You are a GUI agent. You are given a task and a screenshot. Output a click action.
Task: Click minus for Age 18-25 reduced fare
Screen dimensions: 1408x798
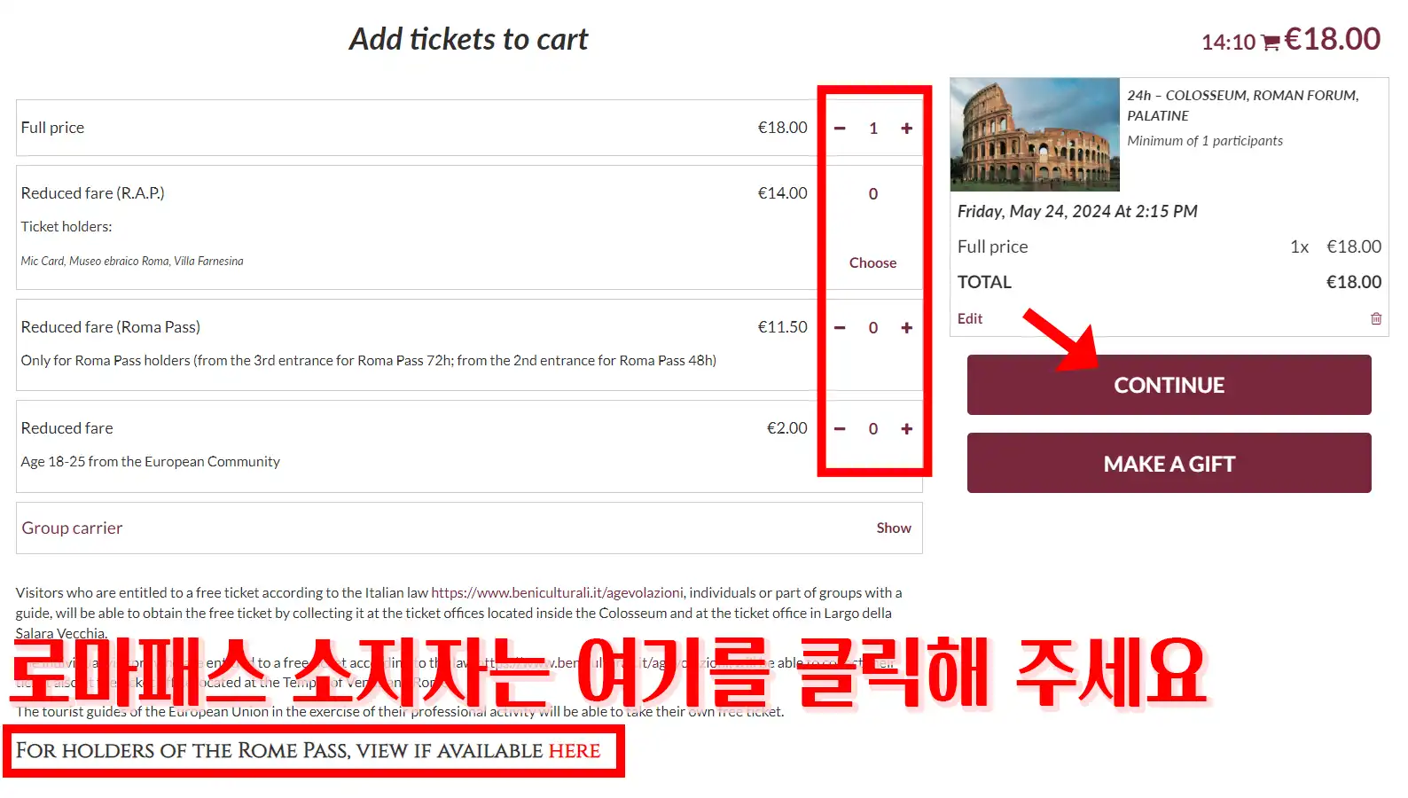click(x=840, y=429)
